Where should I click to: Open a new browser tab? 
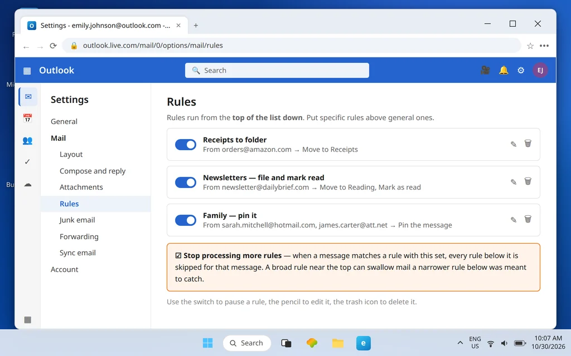pyautogui.click(x=196, y=26)
